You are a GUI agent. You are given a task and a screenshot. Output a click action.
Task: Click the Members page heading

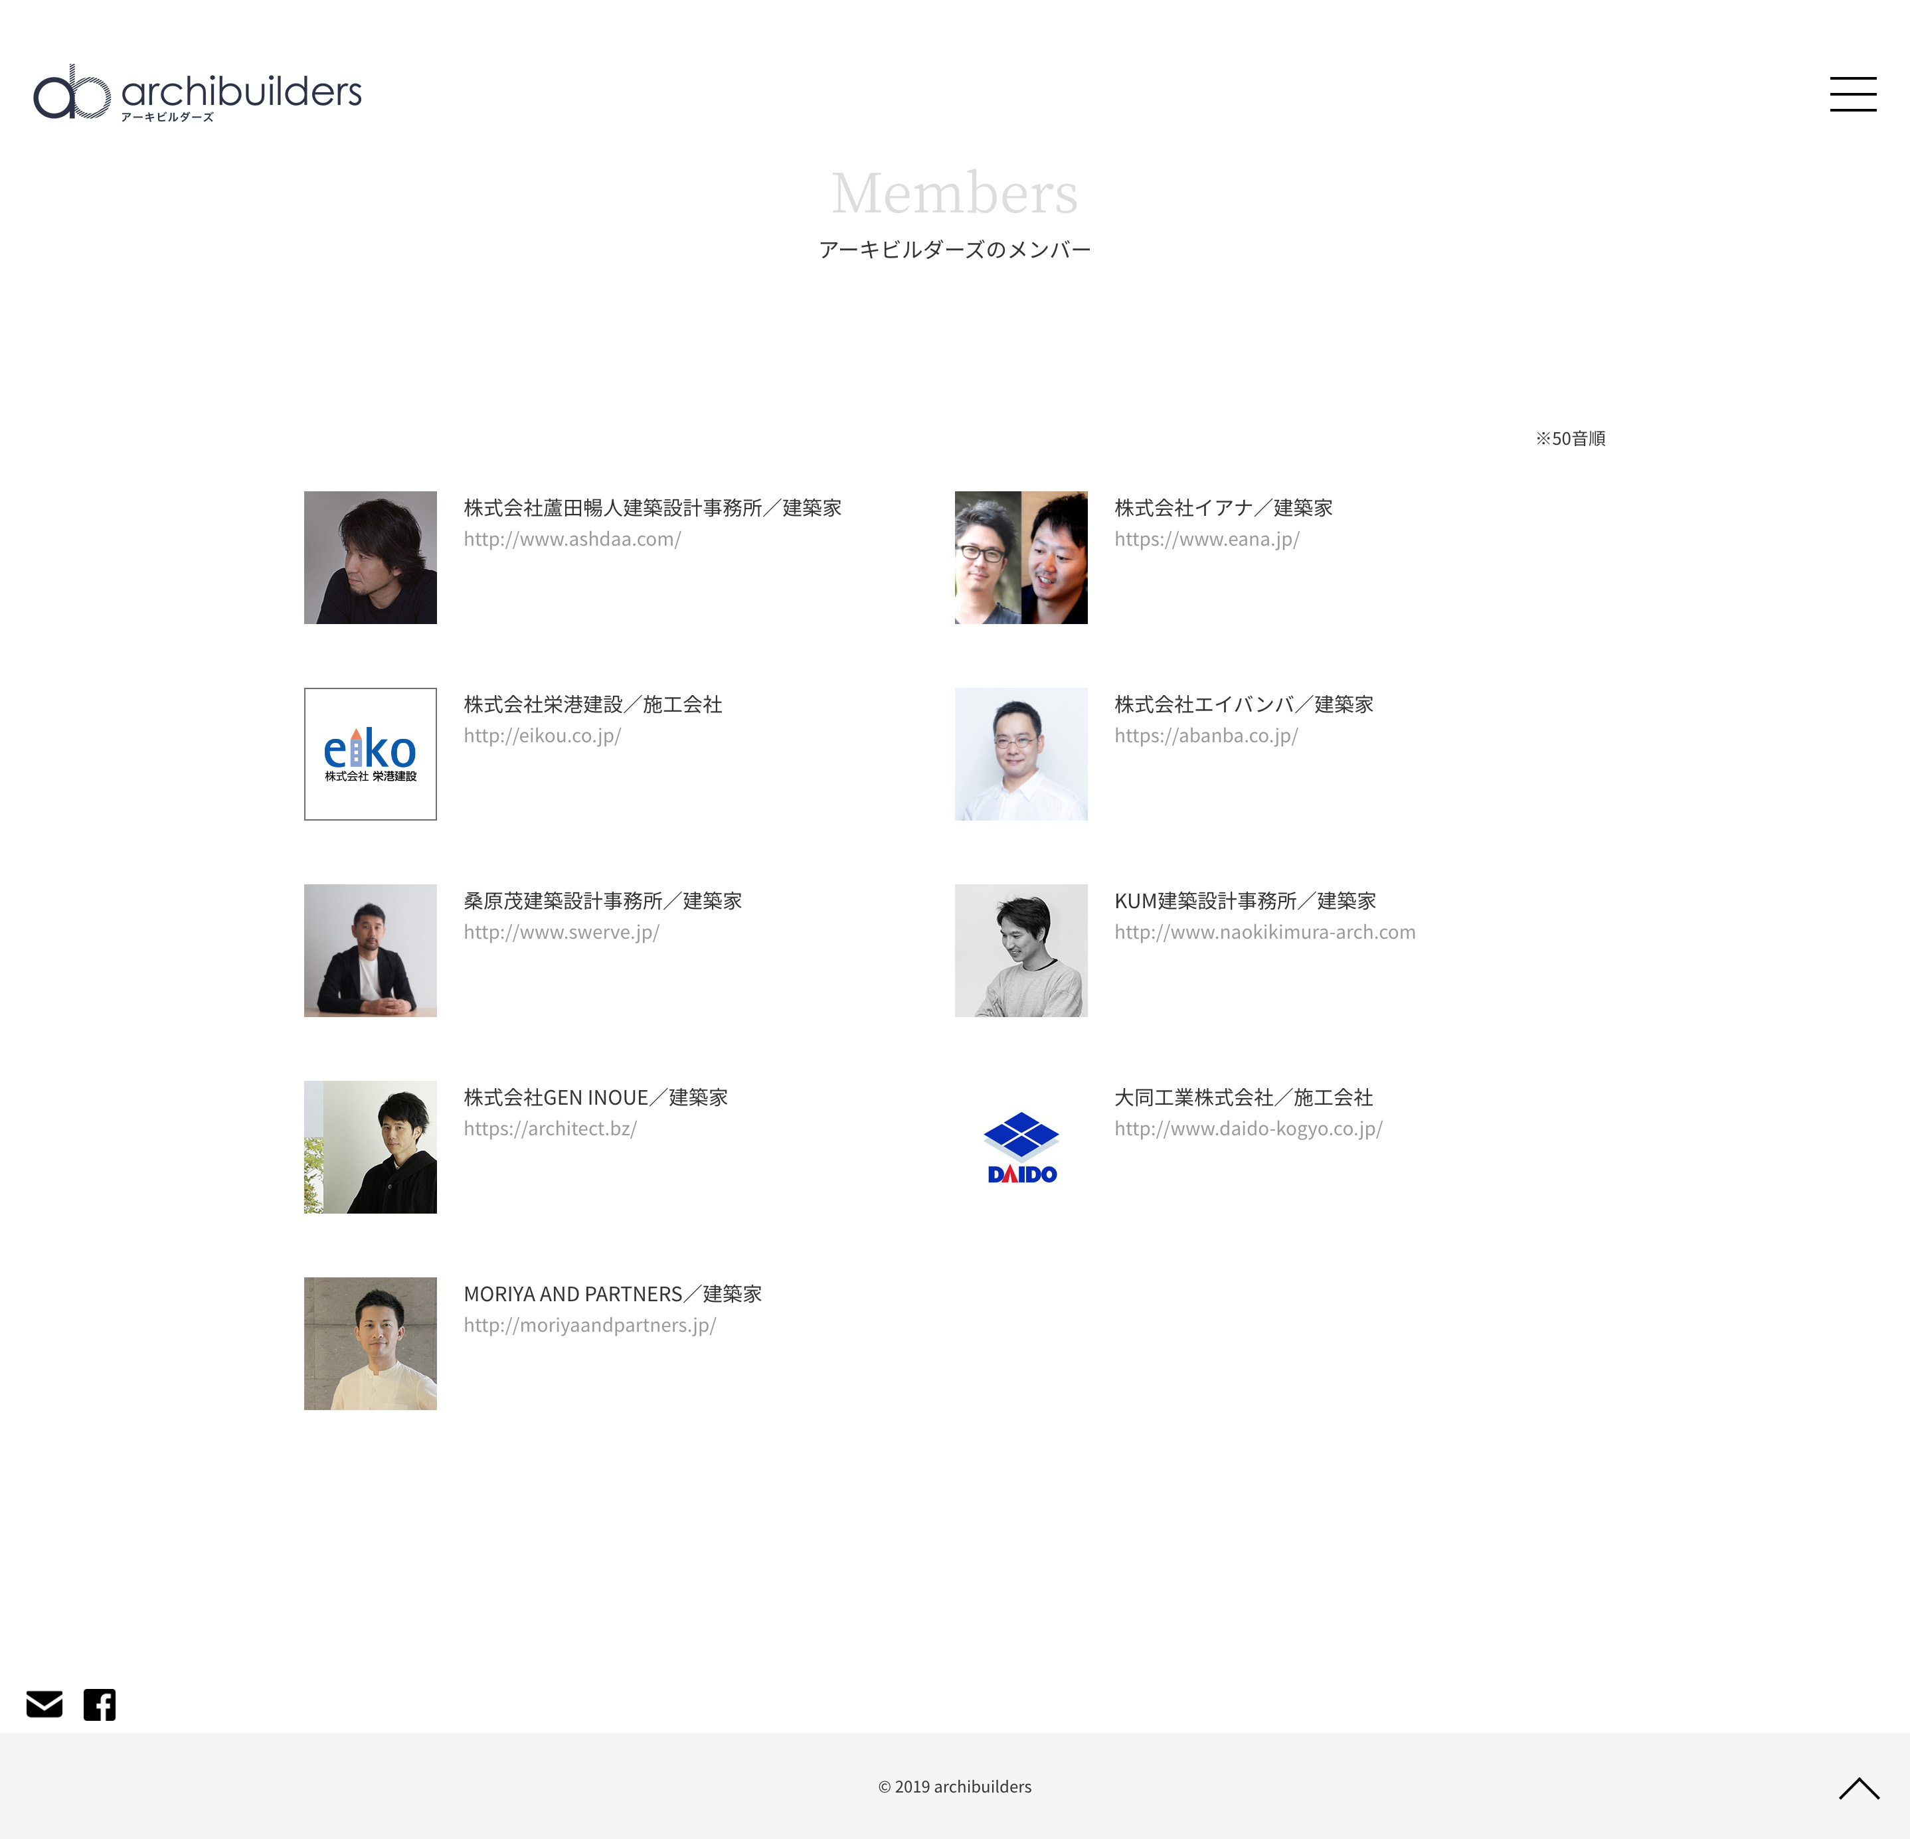pos(955,193)
